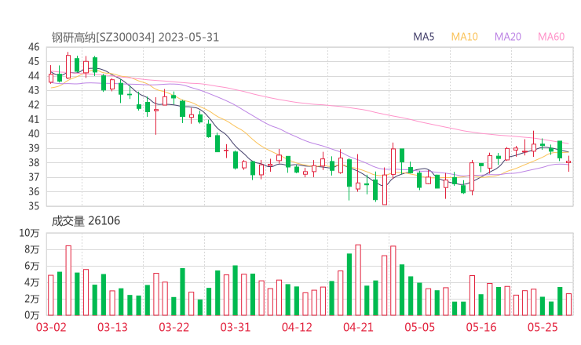Click price axis value 45
The width and height of the screenshot is (581, 345).
pos(34,61)
